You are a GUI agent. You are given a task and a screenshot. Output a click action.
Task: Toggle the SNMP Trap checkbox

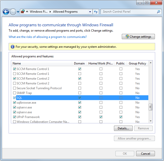click(14, 93)
